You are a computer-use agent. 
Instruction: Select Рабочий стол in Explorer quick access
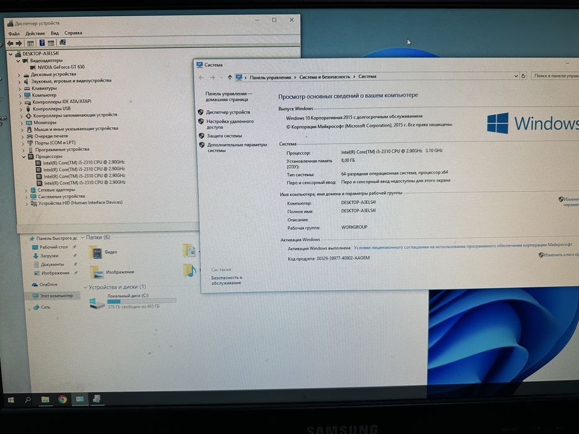click(53, 247)
